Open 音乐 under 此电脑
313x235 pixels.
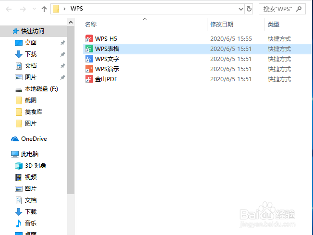click(x=31, y=223)
